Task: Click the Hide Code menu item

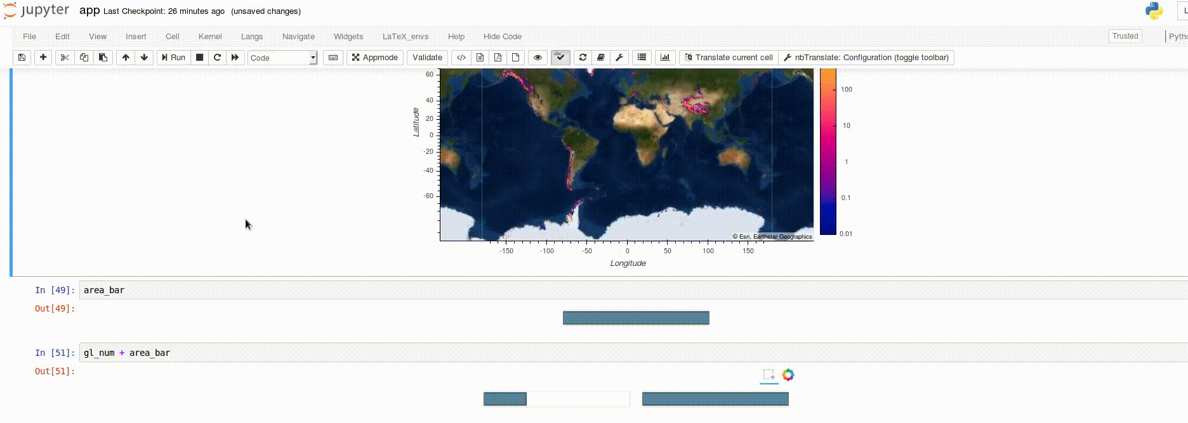Action: tap(503, 37)
